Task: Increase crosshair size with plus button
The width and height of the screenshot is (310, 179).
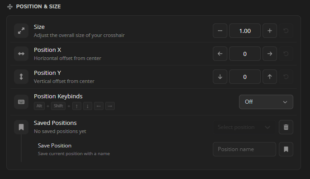Action: tap(270, 31)
